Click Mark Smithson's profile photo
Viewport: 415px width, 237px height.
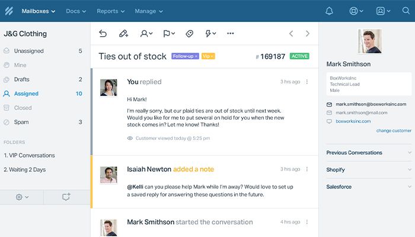[369, 41]
